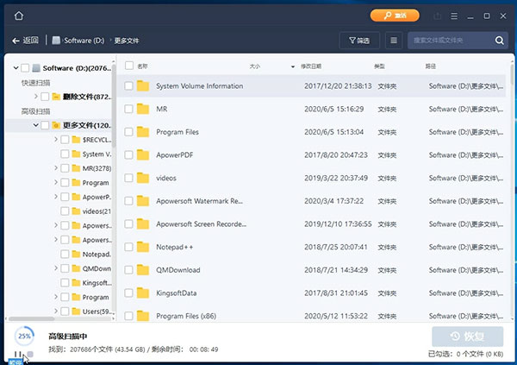517x365 pixels.
Task: Expand the $RECYCLE folder tree node
Action: click(55, 140)
